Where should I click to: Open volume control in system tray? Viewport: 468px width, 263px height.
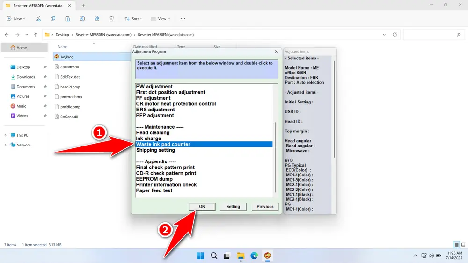point(431,256)
